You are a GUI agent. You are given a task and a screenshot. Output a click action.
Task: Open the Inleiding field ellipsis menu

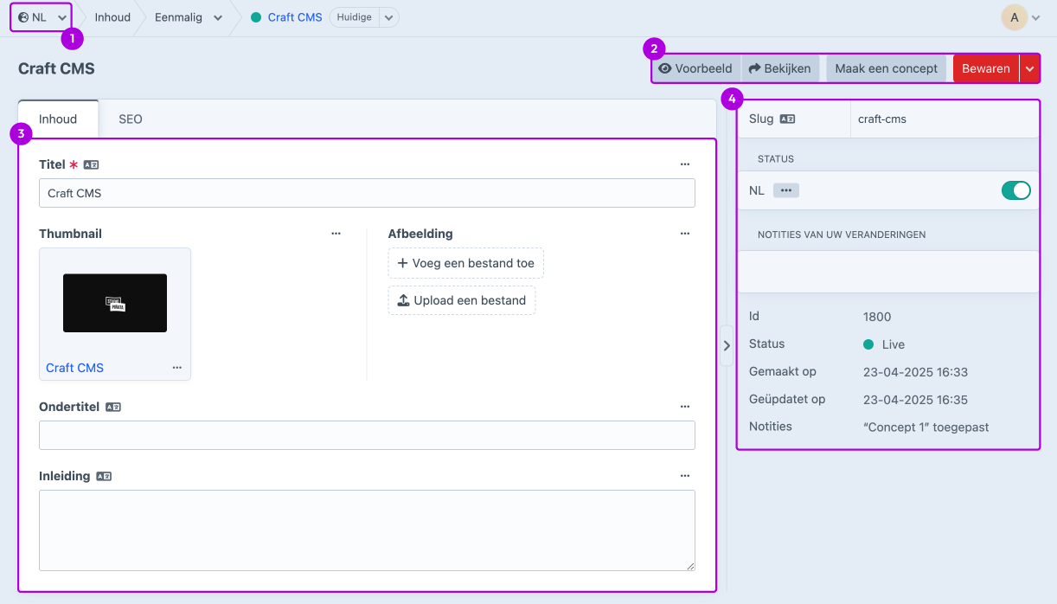pyautogui.click(x=685, y=476)
